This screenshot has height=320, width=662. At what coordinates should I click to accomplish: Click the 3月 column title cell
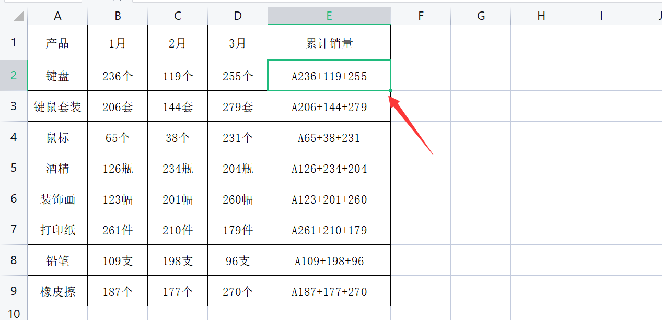[238, 43]
